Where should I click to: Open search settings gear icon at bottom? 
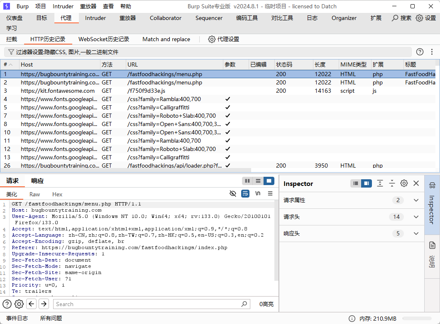pyautogui.click(x=19, y=304)
